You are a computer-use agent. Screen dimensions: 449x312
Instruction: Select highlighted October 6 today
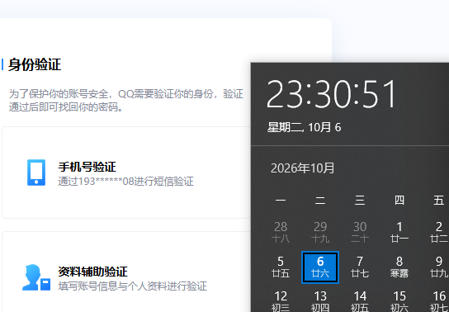(x=320, y=267)
